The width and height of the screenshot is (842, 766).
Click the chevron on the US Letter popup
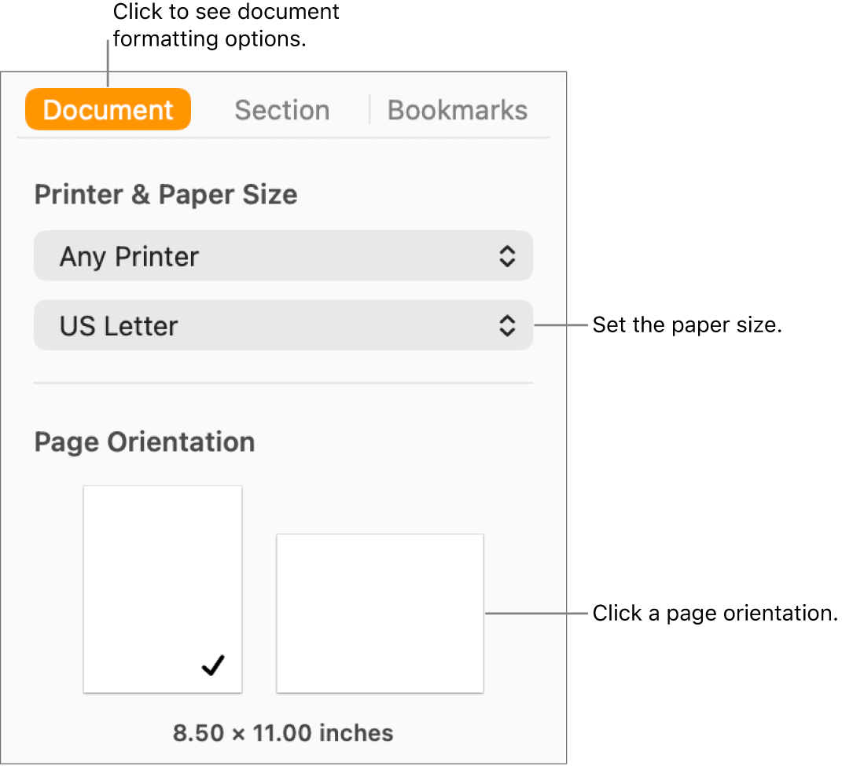click(x=507, y=324)
